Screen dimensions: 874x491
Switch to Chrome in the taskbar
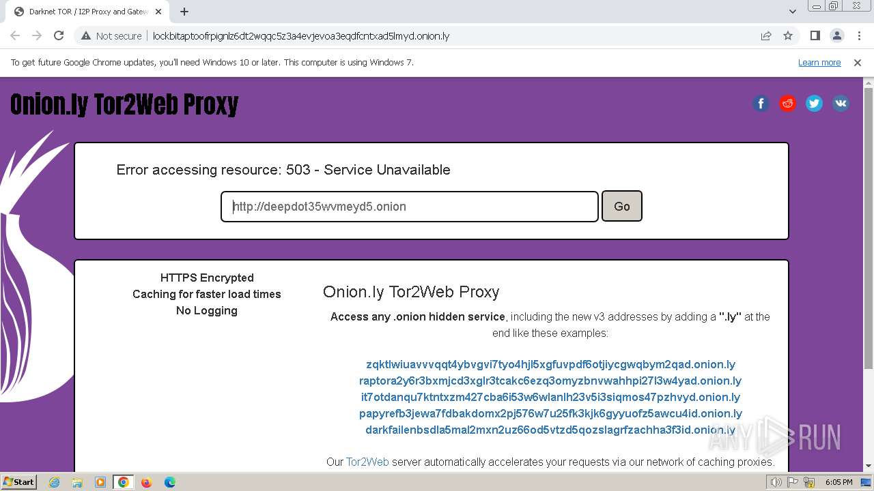tap(124, 482)
